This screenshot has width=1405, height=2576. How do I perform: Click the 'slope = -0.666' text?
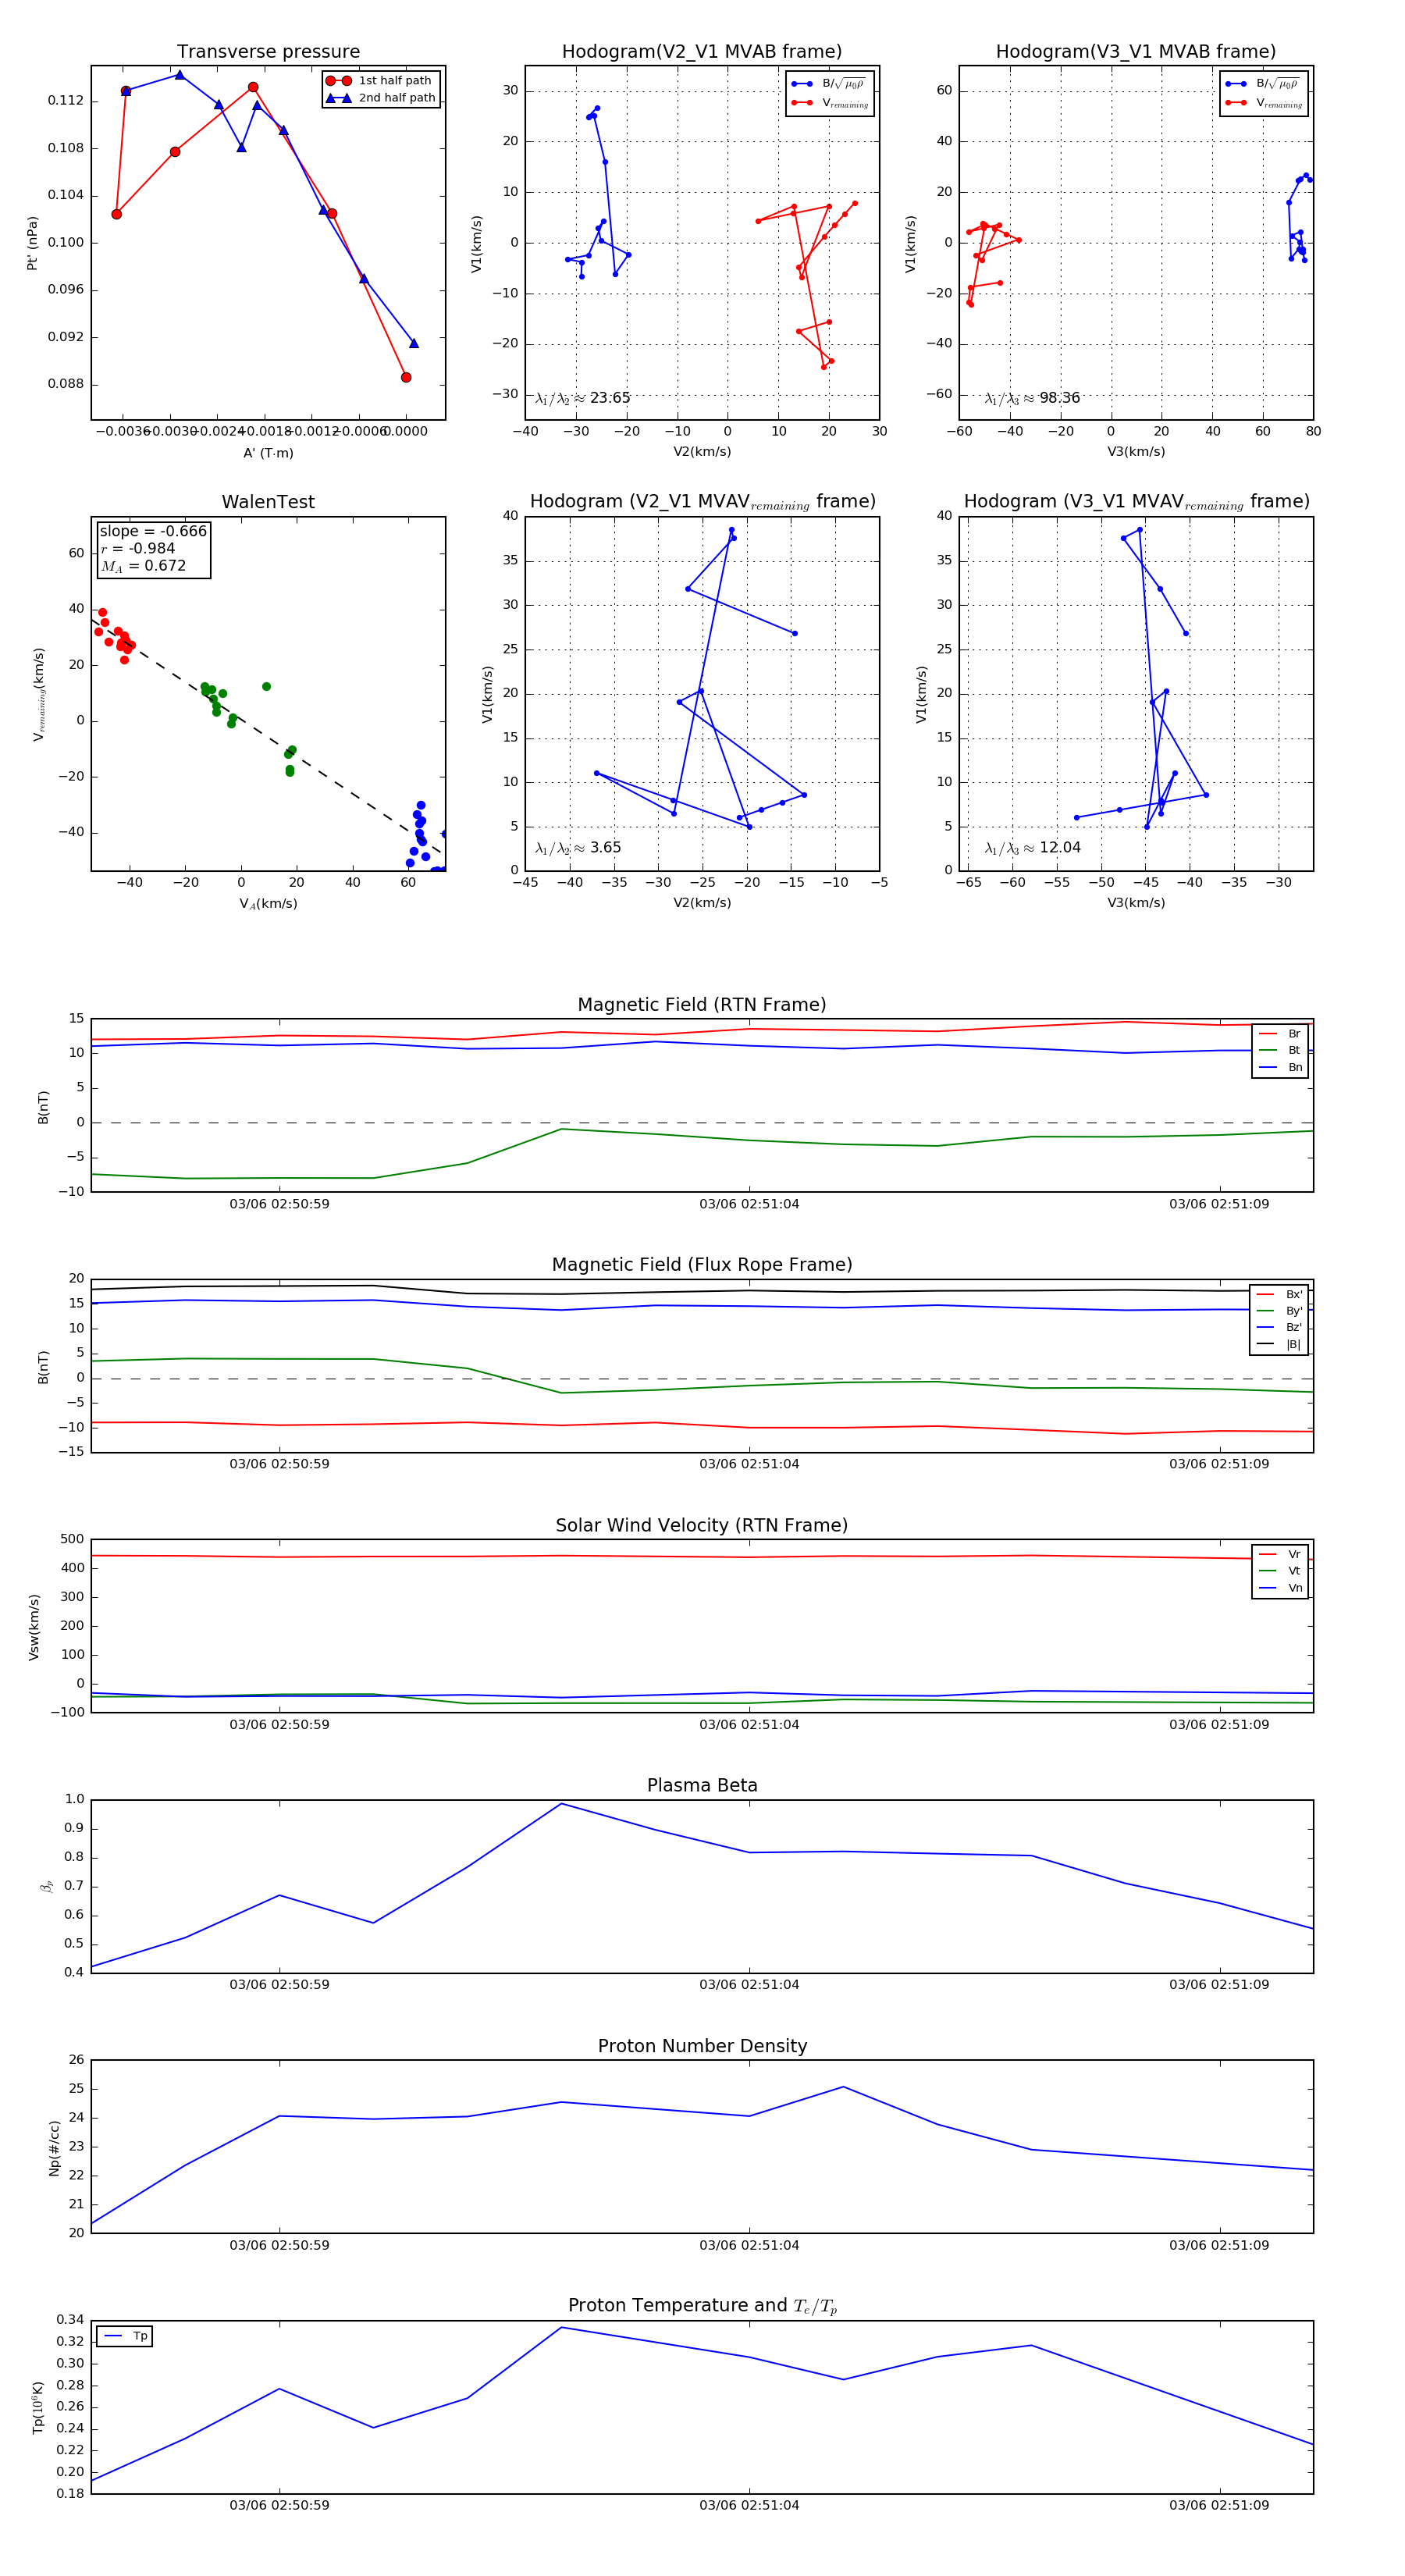click(153, 531)
